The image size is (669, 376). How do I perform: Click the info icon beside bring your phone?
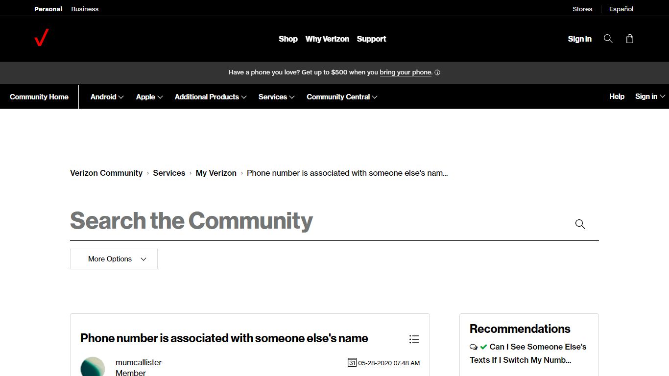tap(437, 72)
